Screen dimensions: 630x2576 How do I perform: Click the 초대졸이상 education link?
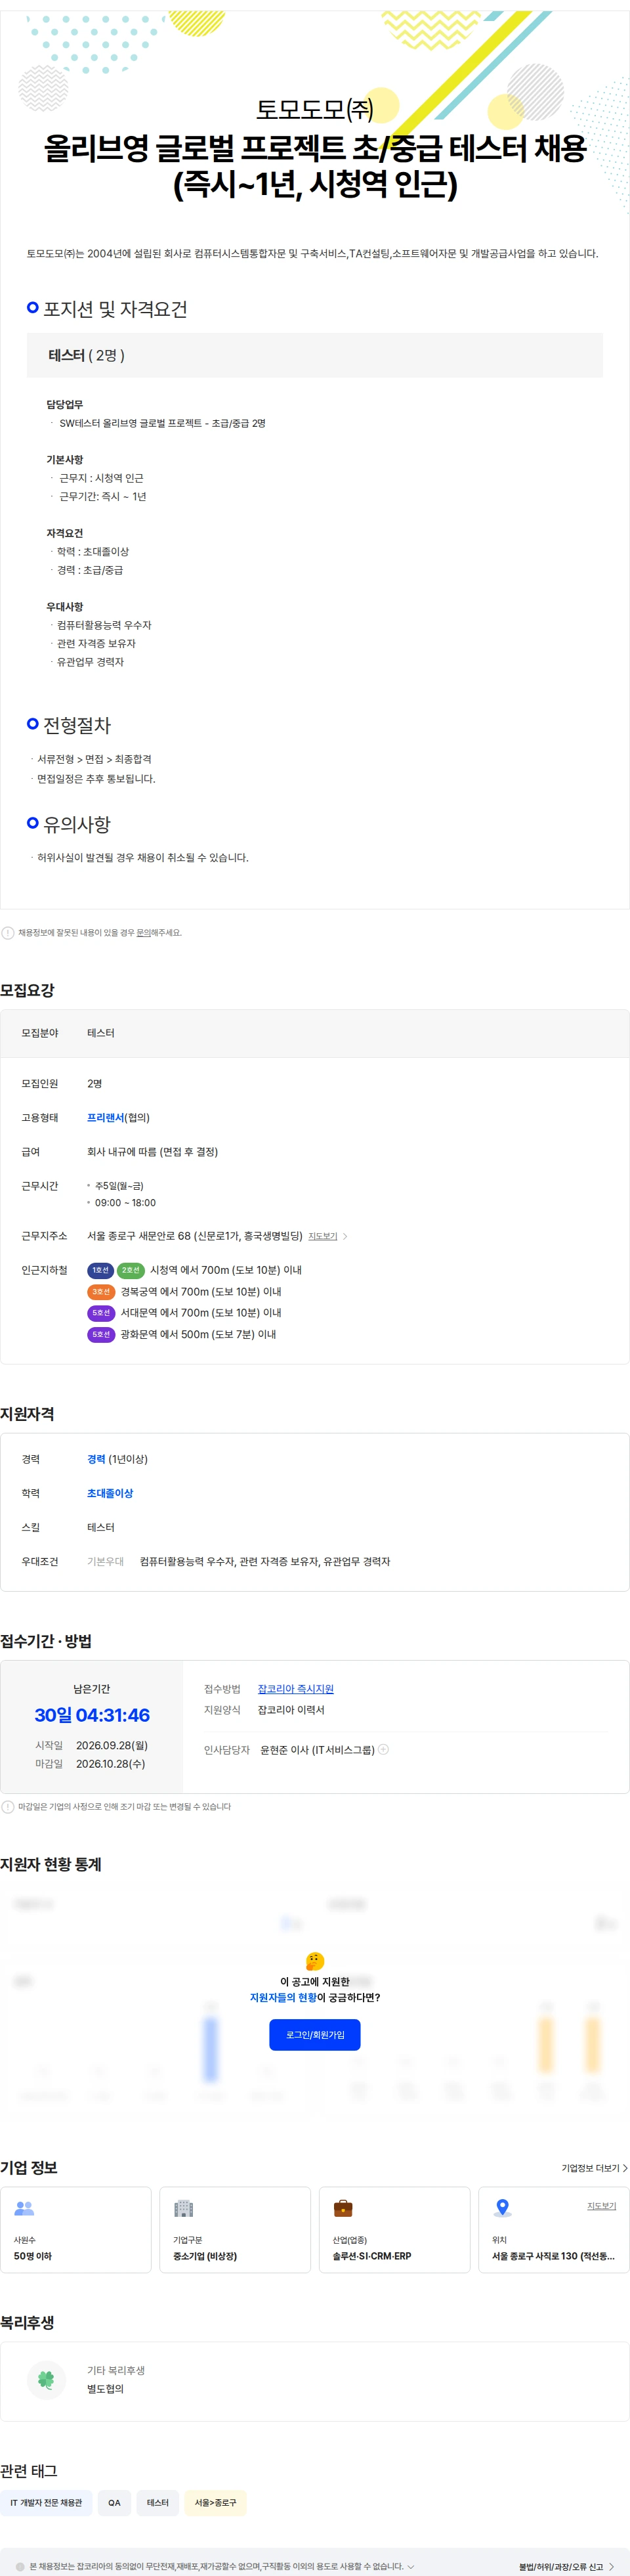(110, 1493)
